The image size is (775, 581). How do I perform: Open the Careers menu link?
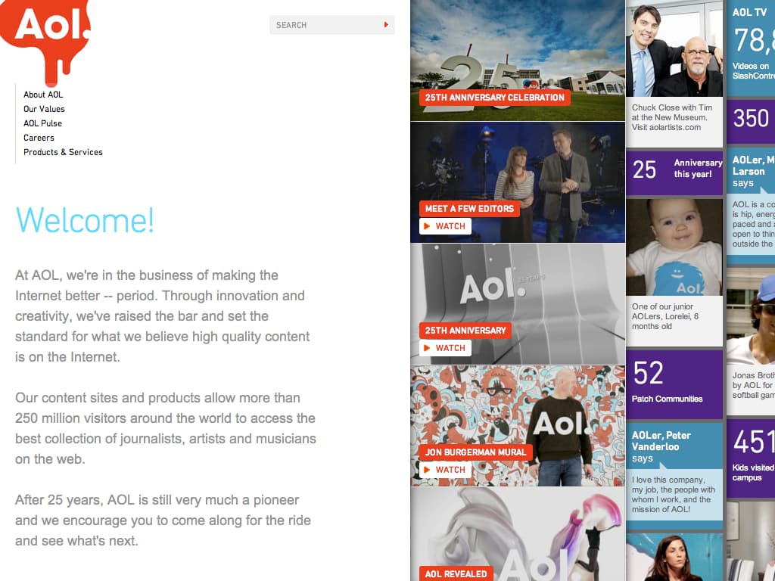(39, 138)
